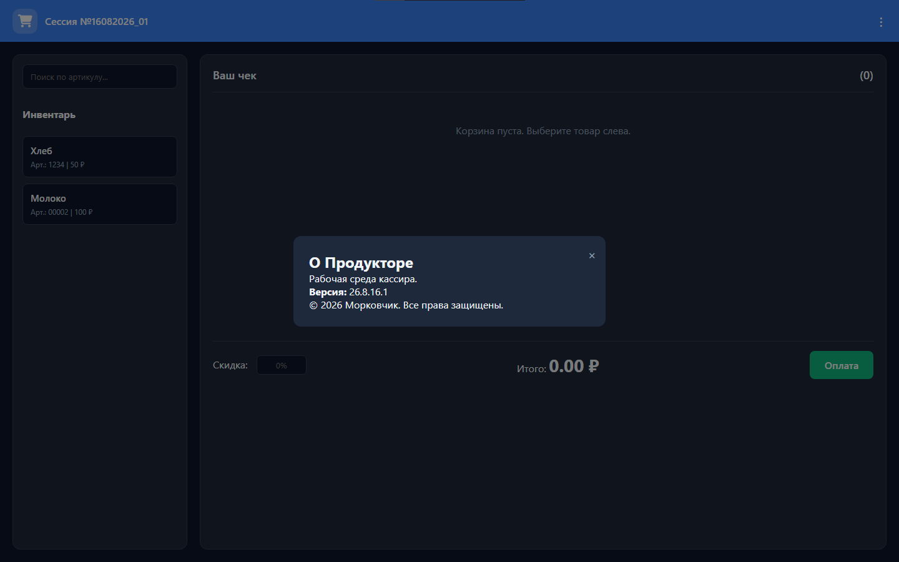The width and height of the screenshot is (899, 562).
Task: Click the total amount '0.00 ₽'
Action: tap(574, 366)
